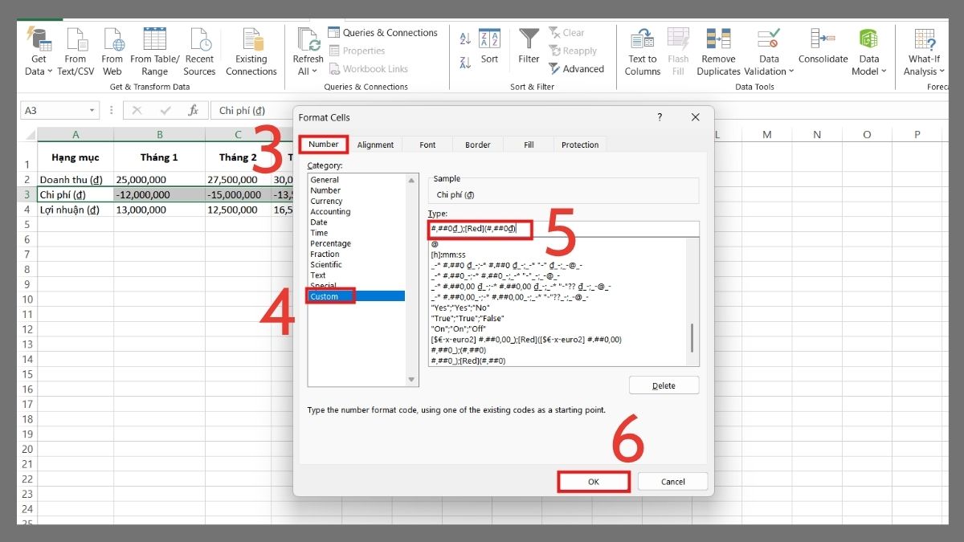Switch to the Font tab

[427, 145]
